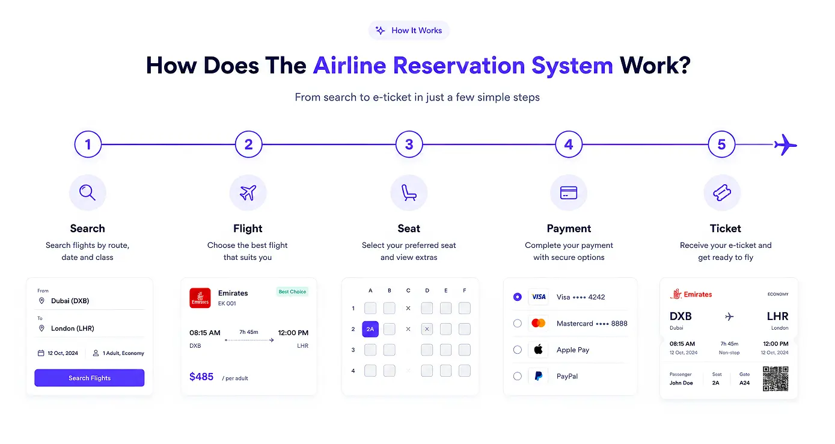
Task: Select seat 4E in the seat map
Action: (x=445, y=371)
